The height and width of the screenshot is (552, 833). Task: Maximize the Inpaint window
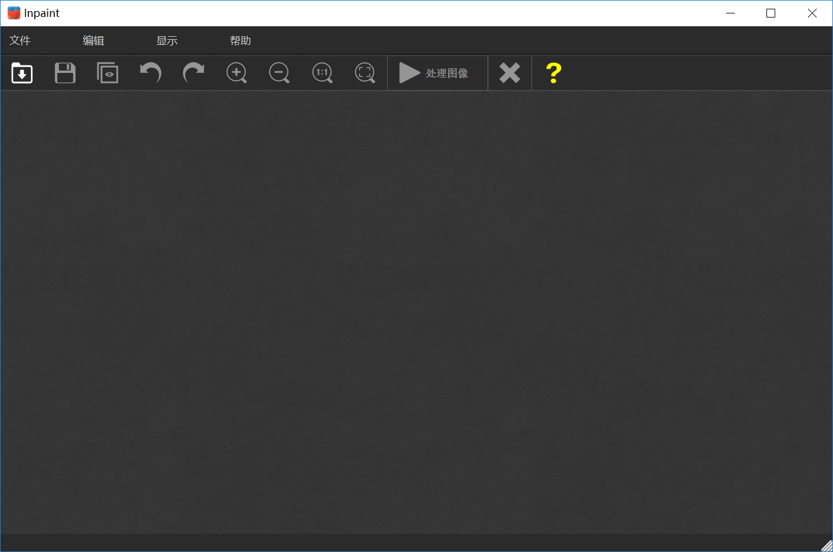[x=771, y=13]
